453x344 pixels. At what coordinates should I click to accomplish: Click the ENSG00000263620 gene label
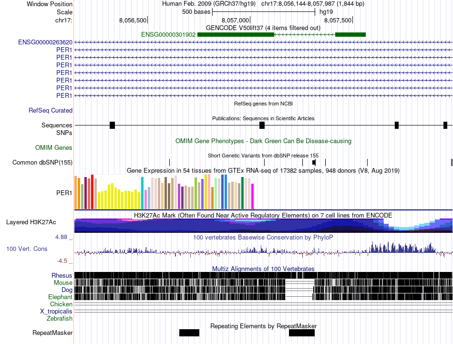[x=45, y=42]
